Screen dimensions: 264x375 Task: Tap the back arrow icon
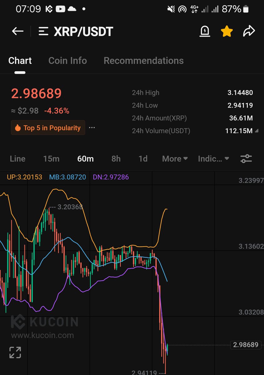[x=18, y=31]
